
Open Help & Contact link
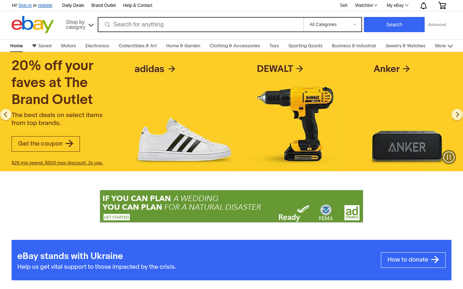pos(137,5)
